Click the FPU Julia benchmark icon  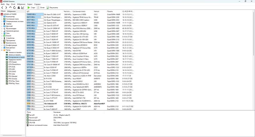pyautogui.click(x=7, y=74)
